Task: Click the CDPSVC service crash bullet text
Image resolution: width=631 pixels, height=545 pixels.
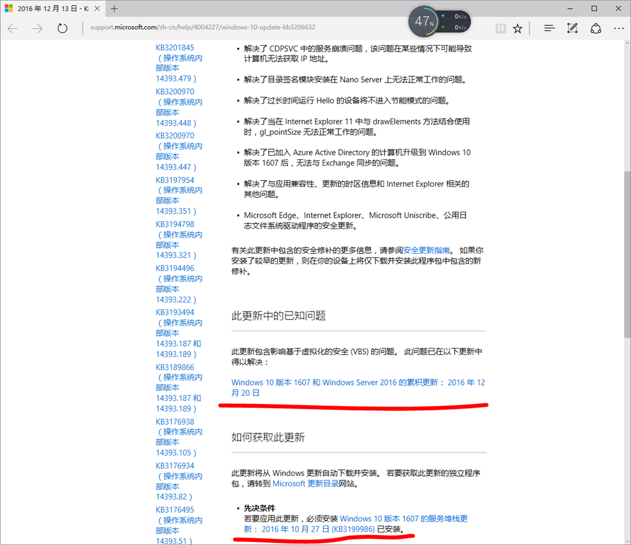Action: [x=358, y=54]
